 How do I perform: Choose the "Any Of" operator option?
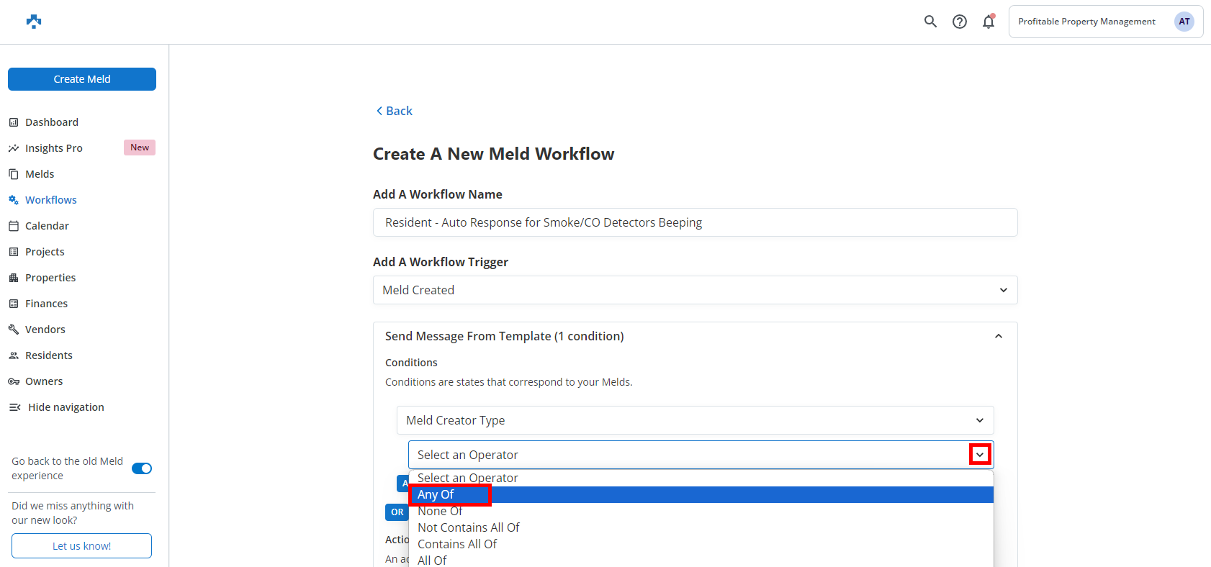[436, 494]
